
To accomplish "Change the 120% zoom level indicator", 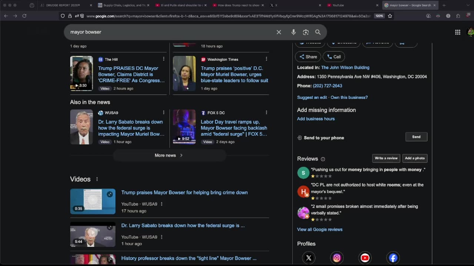I will (379, 16).
